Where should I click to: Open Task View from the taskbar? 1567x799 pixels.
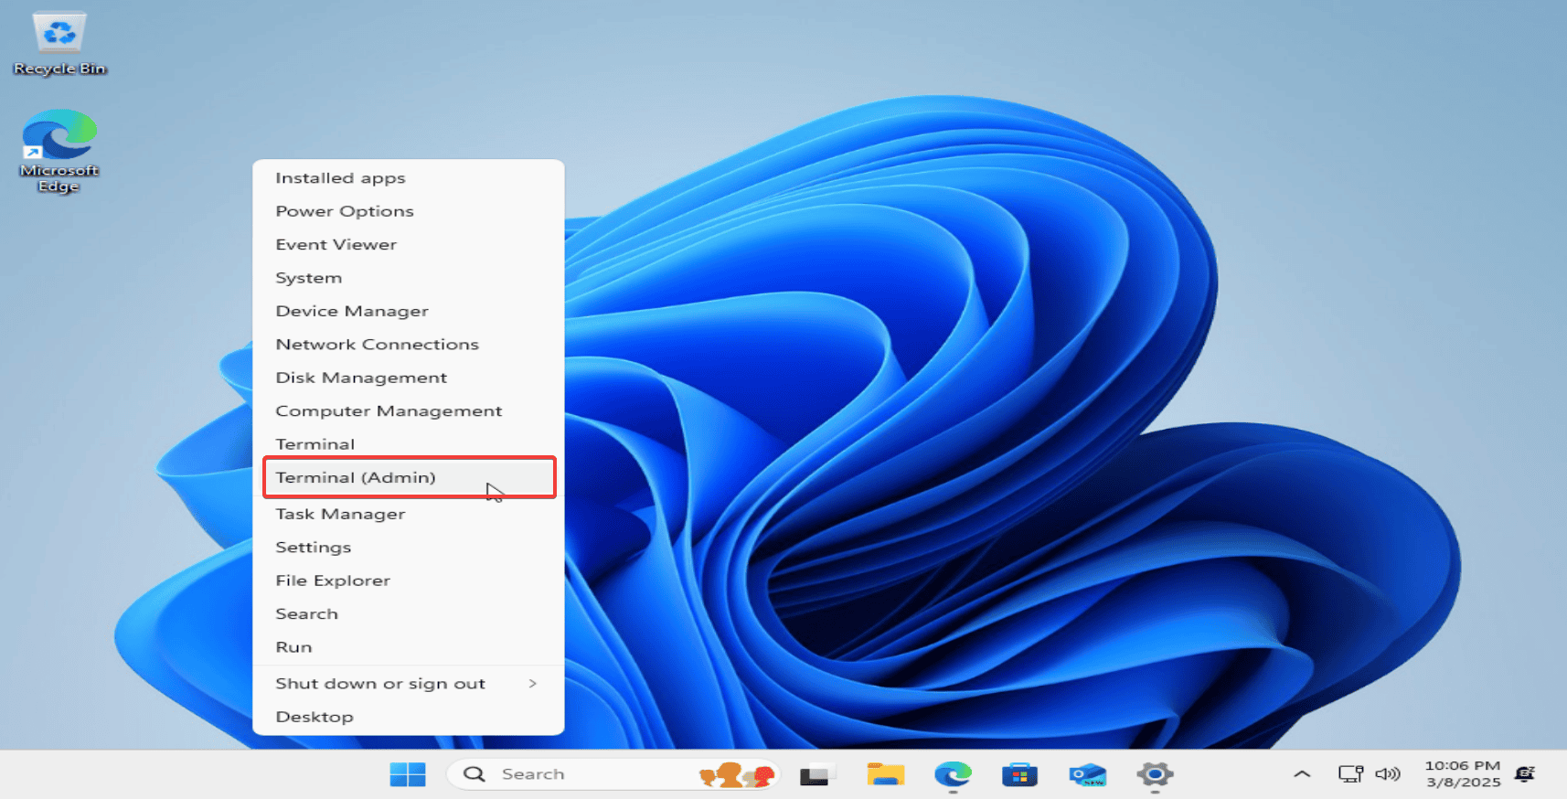tap(815, 775)
